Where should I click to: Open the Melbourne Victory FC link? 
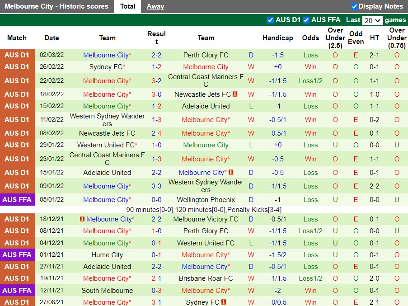[206, 219]
